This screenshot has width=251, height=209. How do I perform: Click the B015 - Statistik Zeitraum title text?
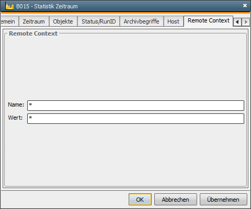click(47, 6)
